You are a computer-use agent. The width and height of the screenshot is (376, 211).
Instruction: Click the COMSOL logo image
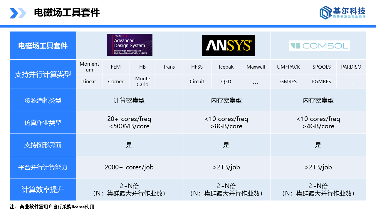319,46
